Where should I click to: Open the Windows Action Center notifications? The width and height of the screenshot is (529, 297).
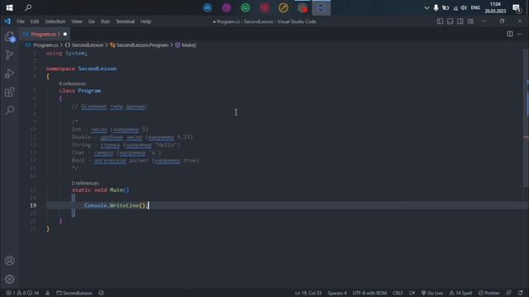point(517,7)
